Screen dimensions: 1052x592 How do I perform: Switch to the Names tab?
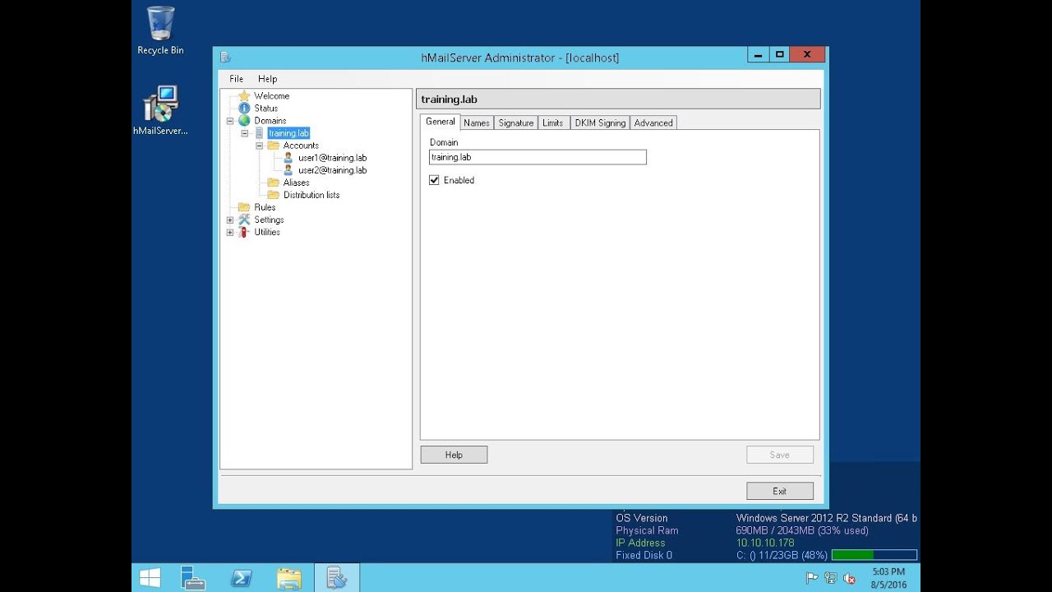[x=477, y=123]
